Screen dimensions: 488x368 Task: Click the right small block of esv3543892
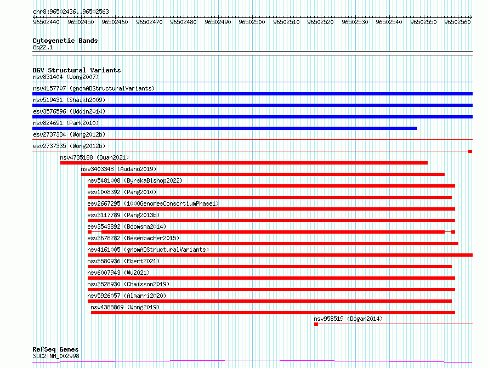point(453,232)
